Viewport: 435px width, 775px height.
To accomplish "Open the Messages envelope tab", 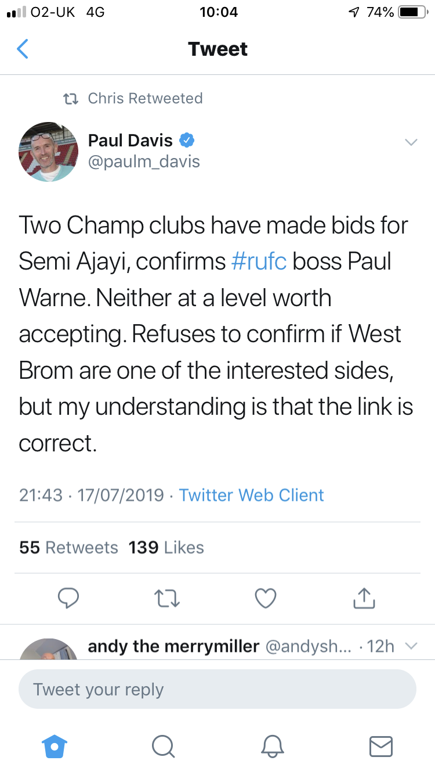I will click(x=381, y=746).
